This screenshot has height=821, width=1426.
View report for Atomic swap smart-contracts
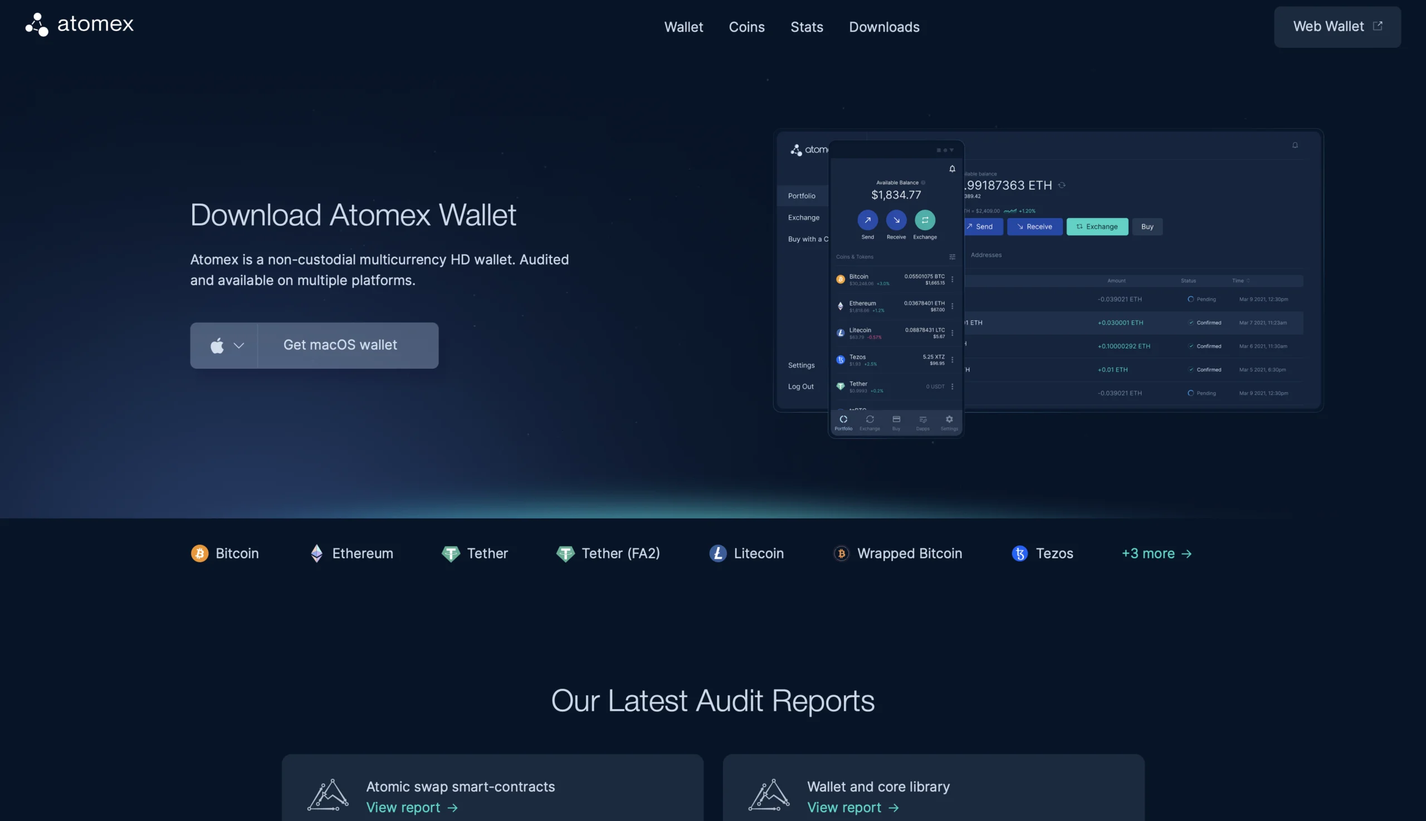click(x=412, y=808)
